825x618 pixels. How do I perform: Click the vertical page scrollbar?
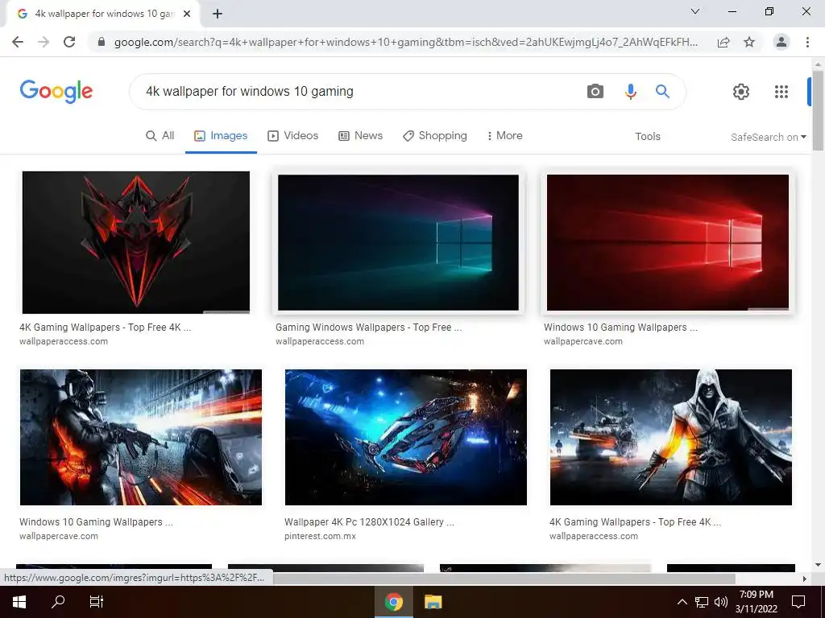(818, 110)
